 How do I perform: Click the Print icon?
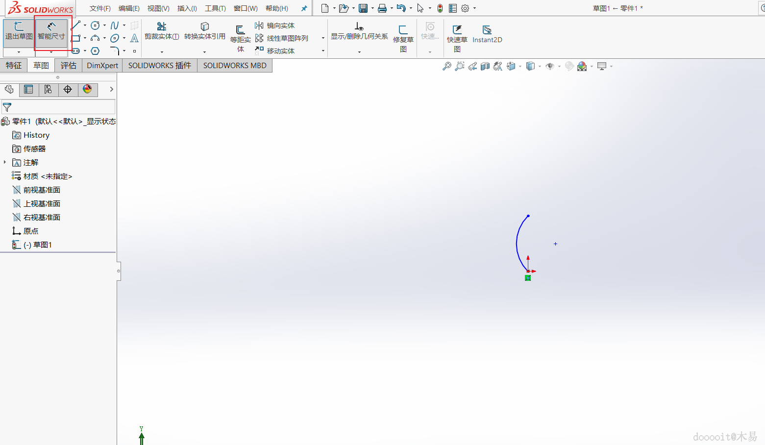382,8
